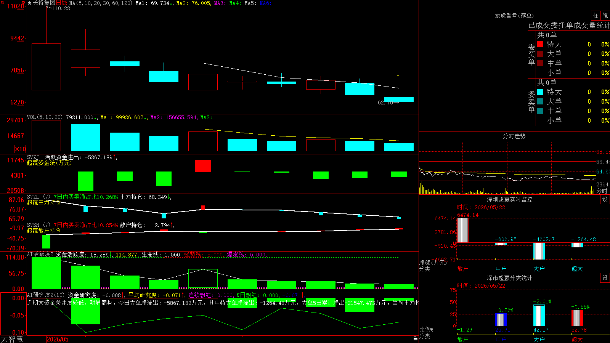
Task: Click 大户 label in 分类统计 chart
Action: pyautogui.click(x=539, y=339)
